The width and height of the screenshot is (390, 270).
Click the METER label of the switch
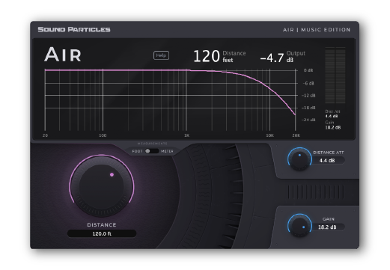coord(167,151)
